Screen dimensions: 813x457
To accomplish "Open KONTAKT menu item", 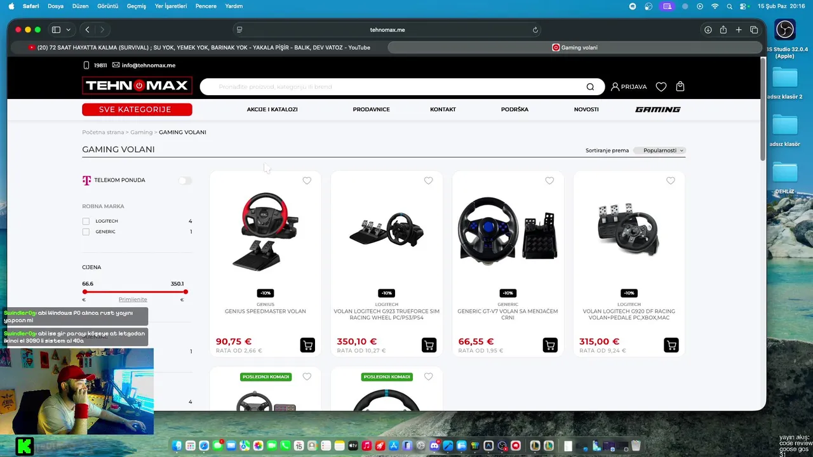I will [x=443, y=109].
